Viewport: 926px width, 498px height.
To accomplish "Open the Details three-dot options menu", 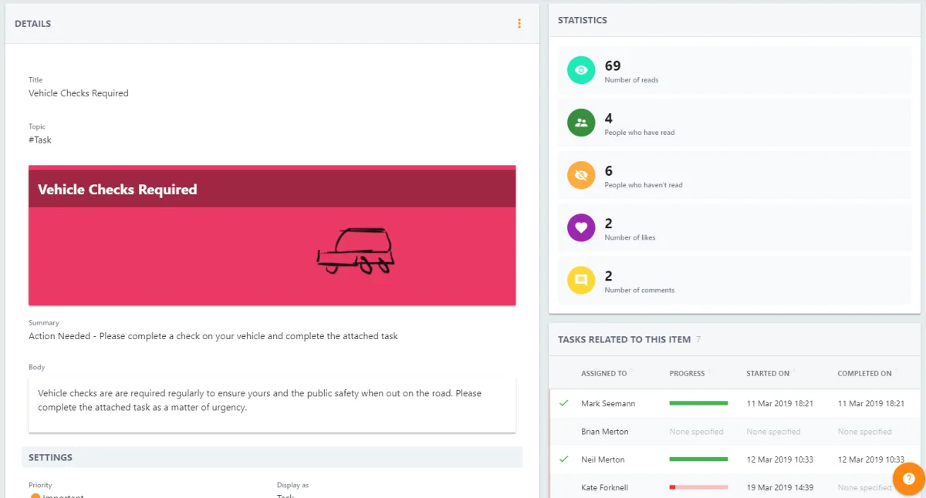I will coord(519,24).
